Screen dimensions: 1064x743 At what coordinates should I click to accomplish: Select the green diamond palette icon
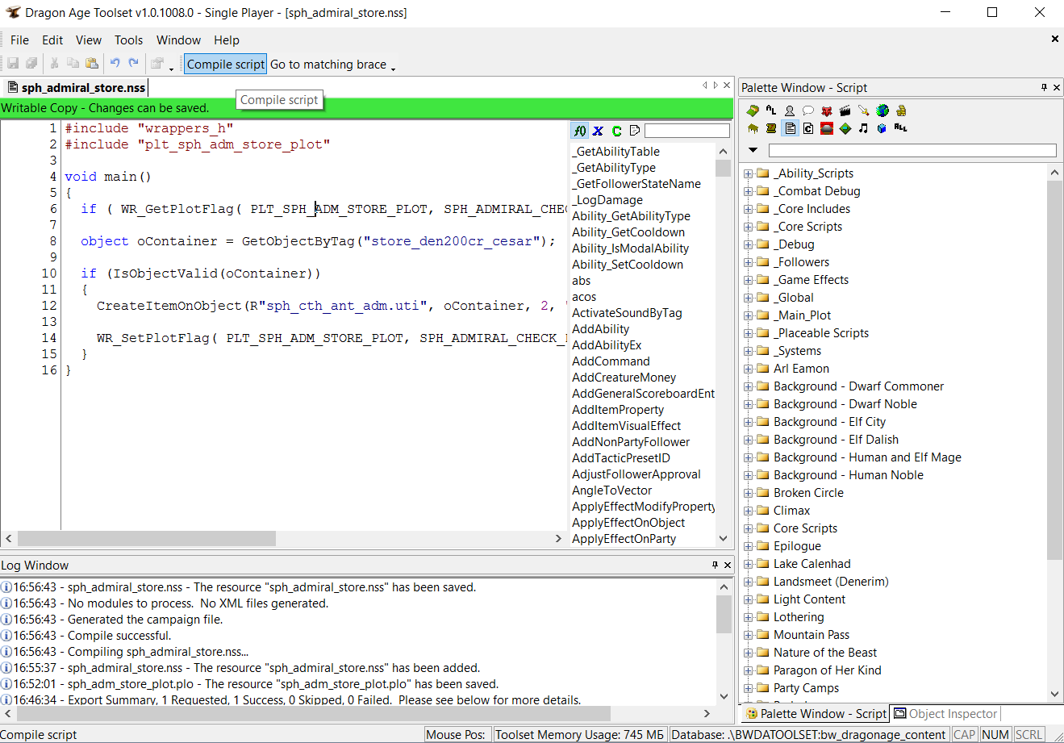point(845,128)
